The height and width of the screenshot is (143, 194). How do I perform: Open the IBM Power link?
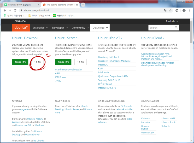61,77
